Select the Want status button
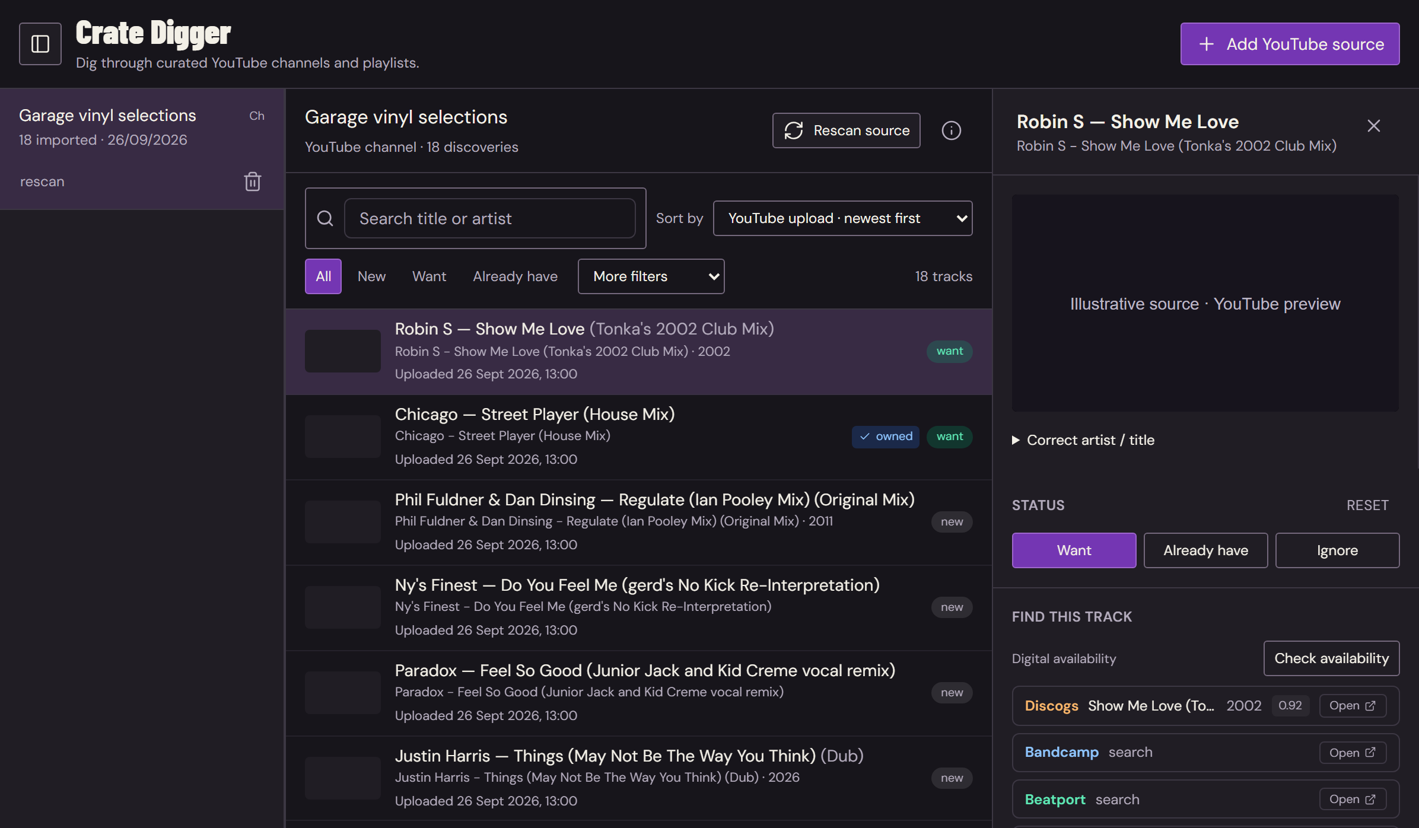 point(1074,550)
